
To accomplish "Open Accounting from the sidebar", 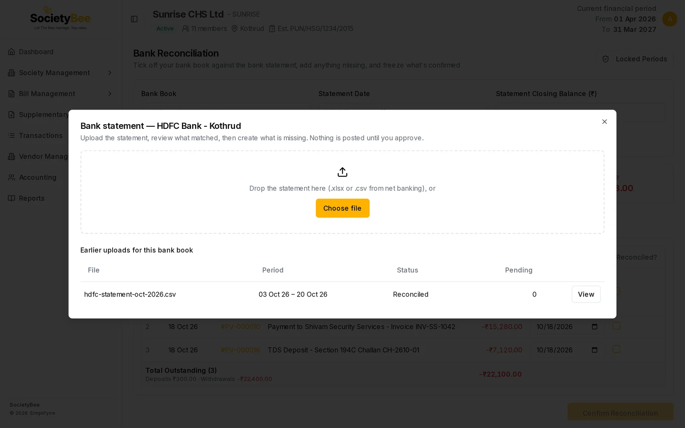I will (x=38, y=178).
